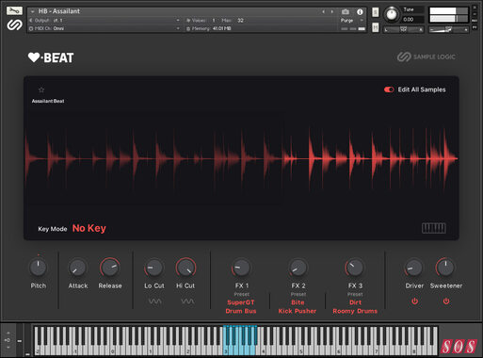
Task: Take a snapshot with the camera icon
Action: tap(346, 11)
